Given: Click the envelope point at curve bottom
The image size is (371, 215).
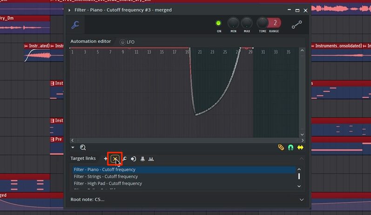Looking at the screenshot, I should tap(196, 115).
